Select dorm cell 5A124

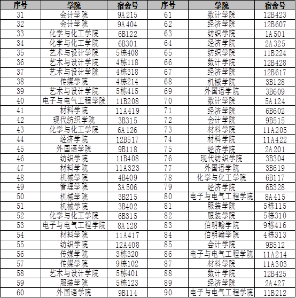[x=275, y=101]
